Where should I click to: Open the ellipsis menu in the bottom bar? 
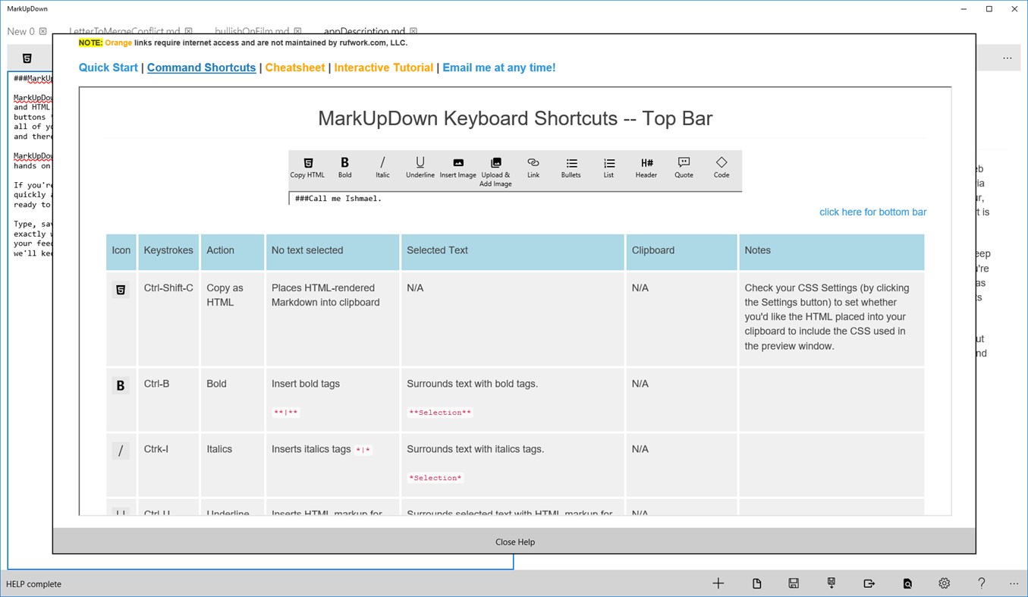tap(1014, 583)
